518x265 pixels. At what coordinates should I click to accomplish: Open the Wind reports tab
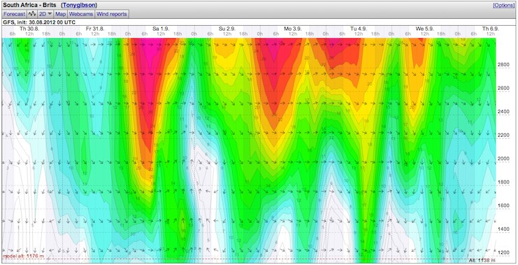112,14
